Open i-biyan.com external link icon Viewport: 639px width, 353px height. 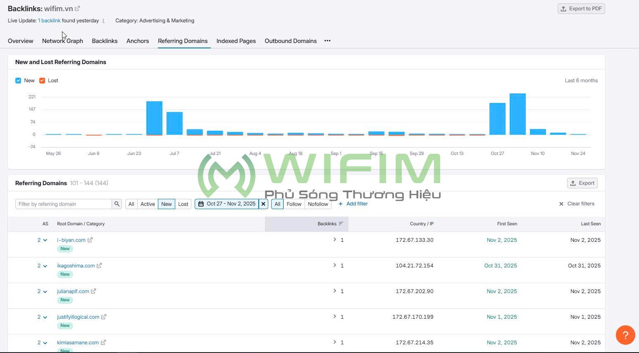pyautogui.click(x=90, y=240)
